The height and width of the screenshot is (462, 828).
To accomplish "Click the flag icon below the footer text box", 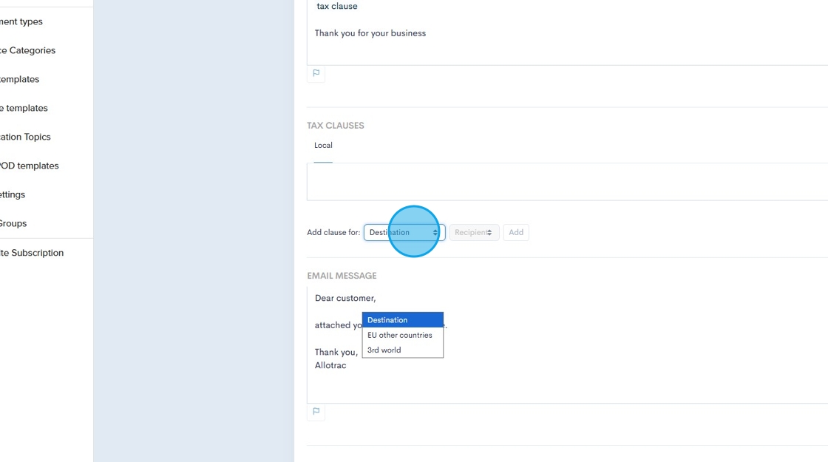I will click(316, 73).
